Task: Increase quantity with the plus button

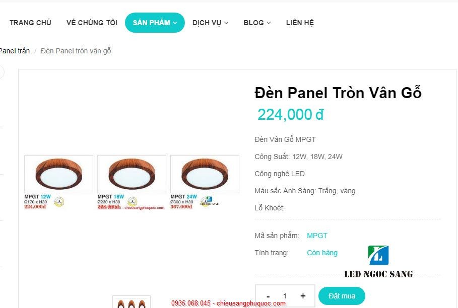Action: (303, 296)
